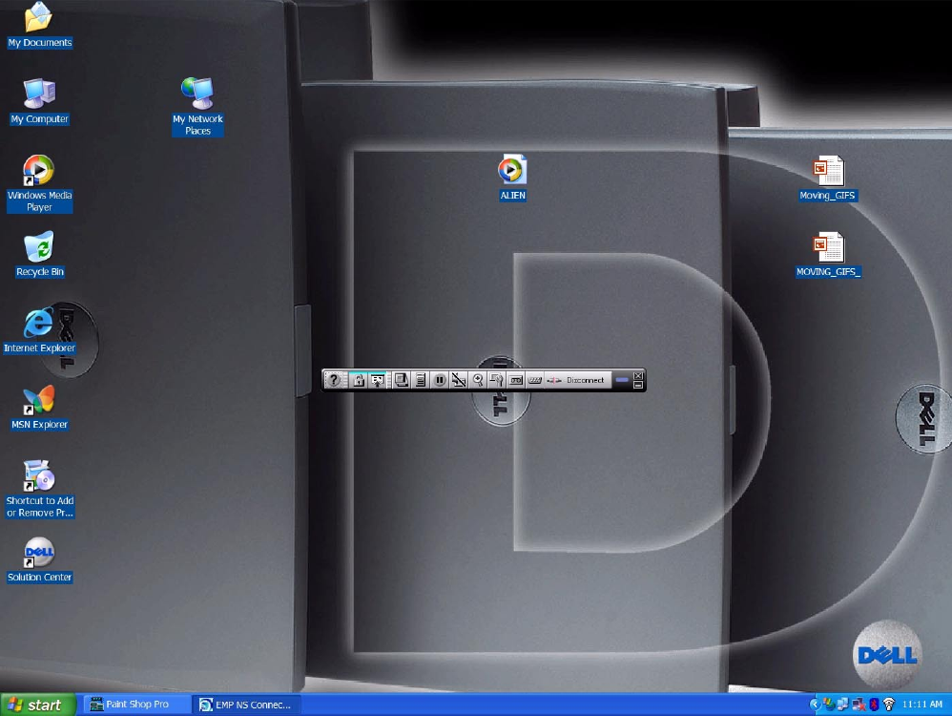The height and width of the screenshot is (716, 952).
Task: Select the MSN Explorer shortcut
Action: [x=39, y=408]
